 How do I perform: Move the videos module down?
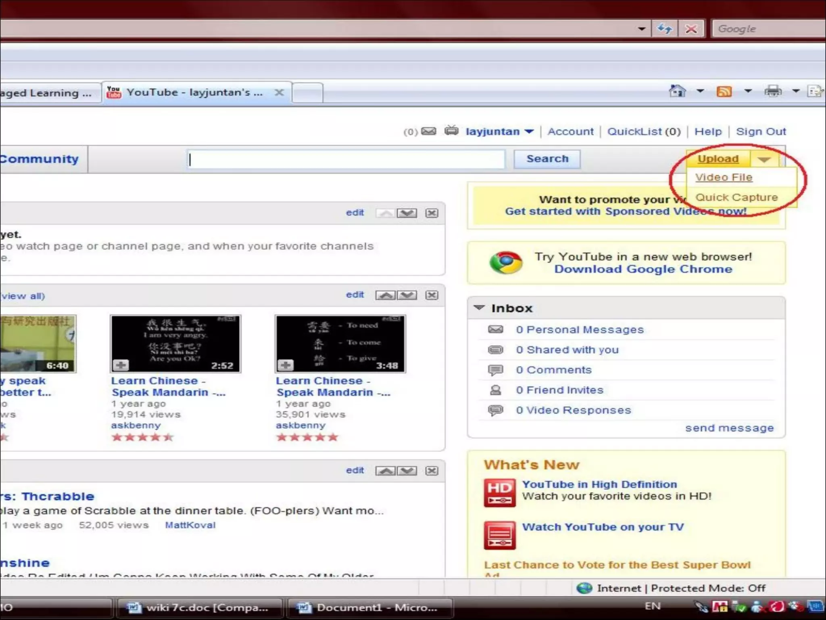coord(407,295)
